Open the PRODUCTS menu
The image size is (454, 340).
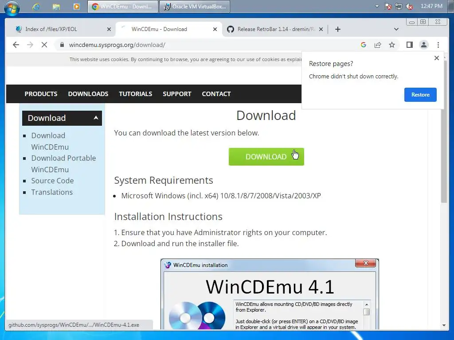41,94
